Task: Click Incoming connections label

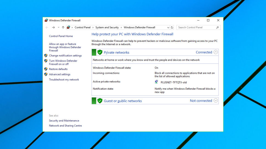Action: point(106,73)
